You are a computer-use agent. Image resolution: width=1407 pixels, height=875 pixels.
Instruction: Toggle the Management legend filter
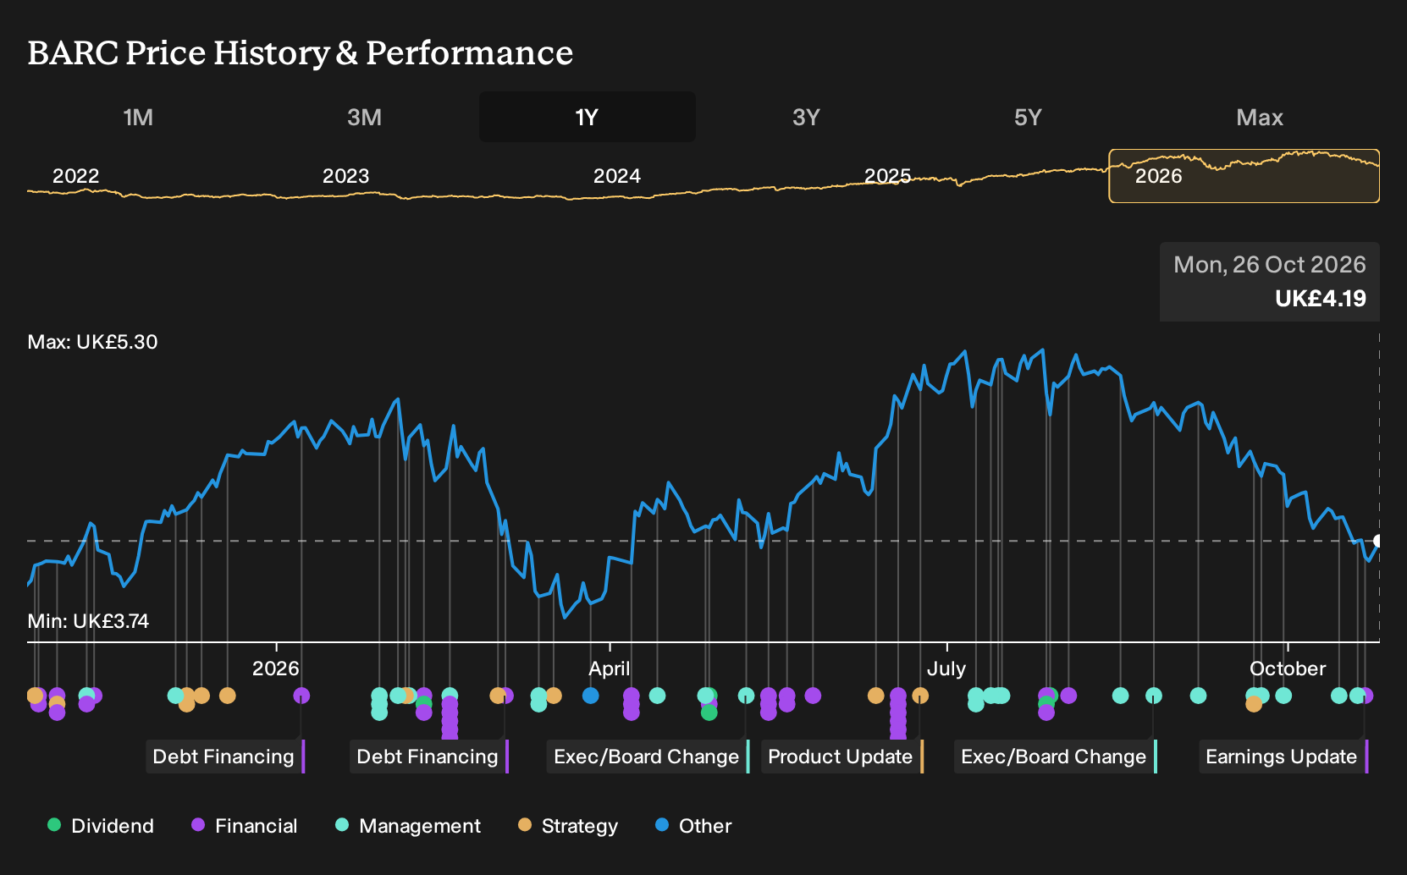pyautogui.click(x=408, y=826)
